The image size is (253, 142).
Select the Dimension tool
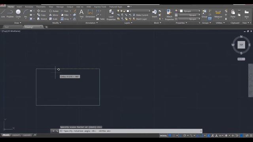90,13
